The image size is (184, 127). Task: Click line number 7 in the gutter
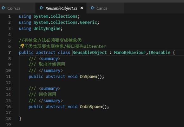10,52
